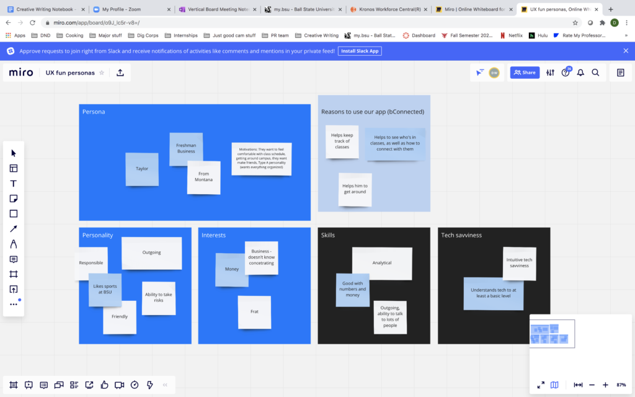Click Install Slack App button

(360, 51)
